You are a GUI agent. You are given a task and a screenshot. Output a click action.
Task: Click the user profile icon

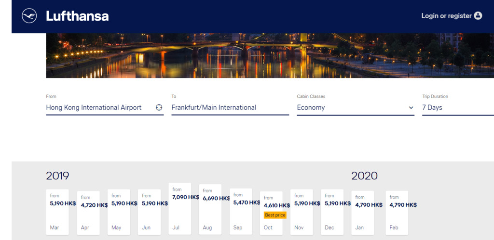[x=478, y=15]
